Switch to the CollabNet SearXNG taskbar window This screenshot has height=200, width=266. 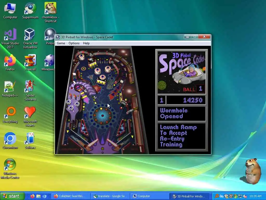[70, 196]
